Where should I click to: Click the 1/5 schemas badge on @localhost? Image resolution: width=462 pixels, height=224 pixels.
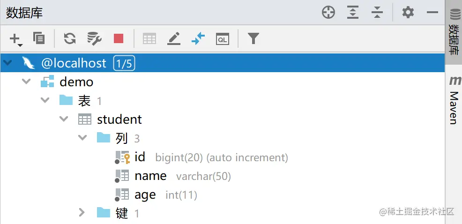pos(124,63)
